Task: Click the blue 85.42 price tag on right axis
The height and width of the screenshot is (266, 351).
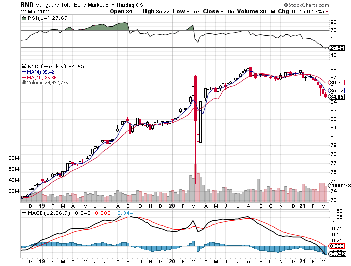Action: tap(337, 91)
